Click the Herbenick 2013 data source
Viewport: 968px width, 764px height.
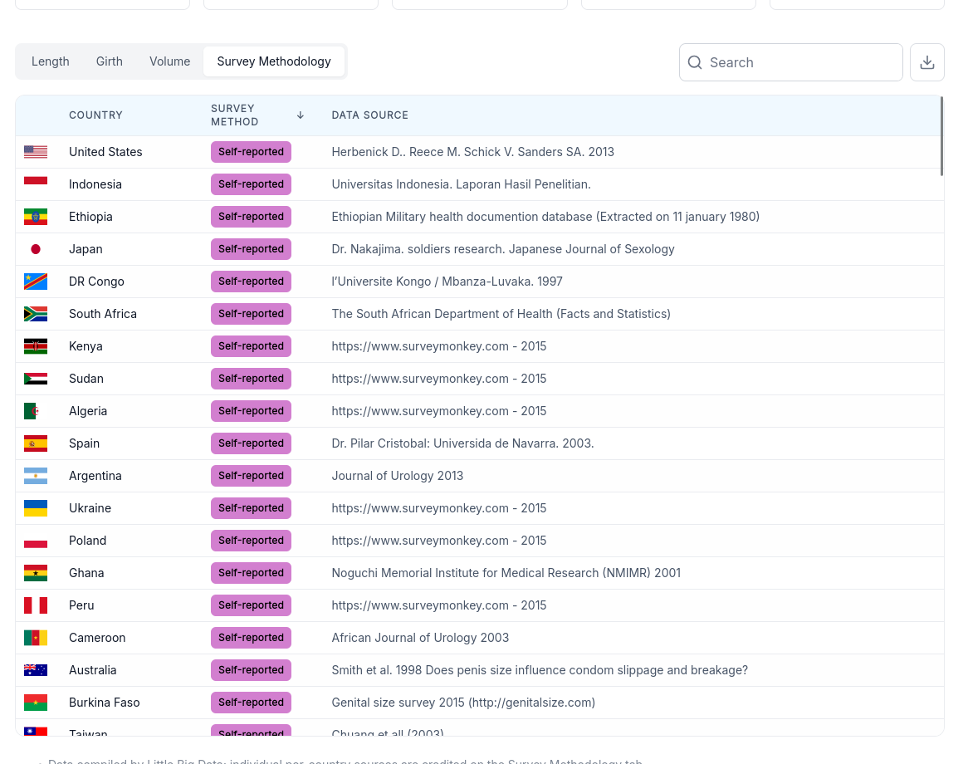point(473,152)
